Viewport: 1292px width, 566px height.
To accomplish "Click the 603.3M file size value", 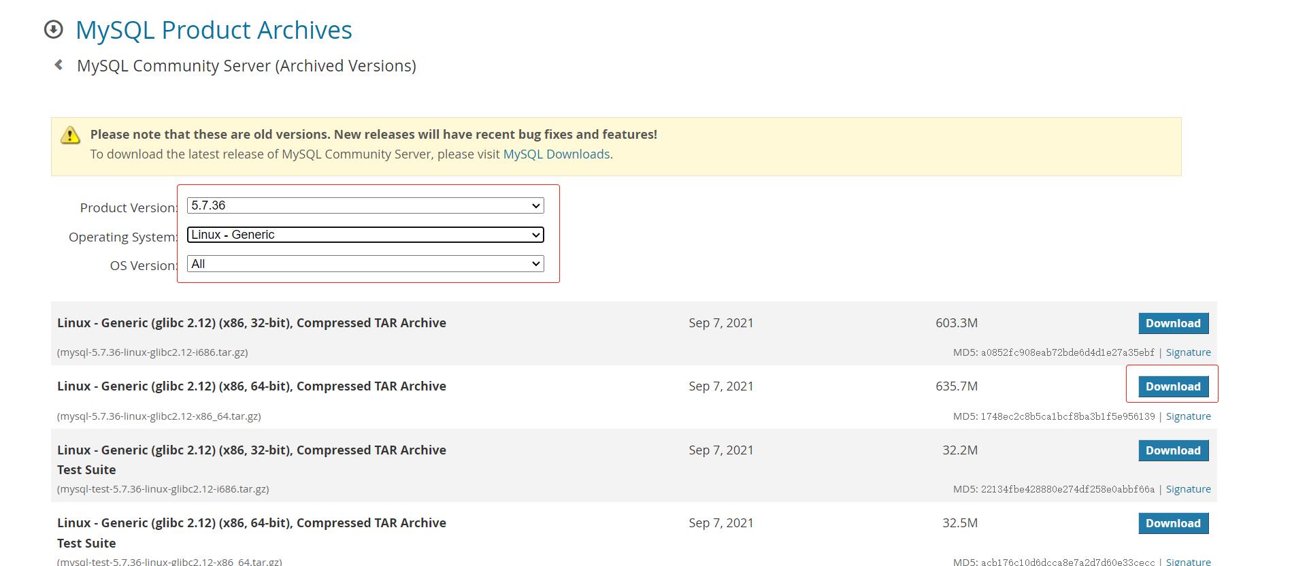I will (957, 323).
